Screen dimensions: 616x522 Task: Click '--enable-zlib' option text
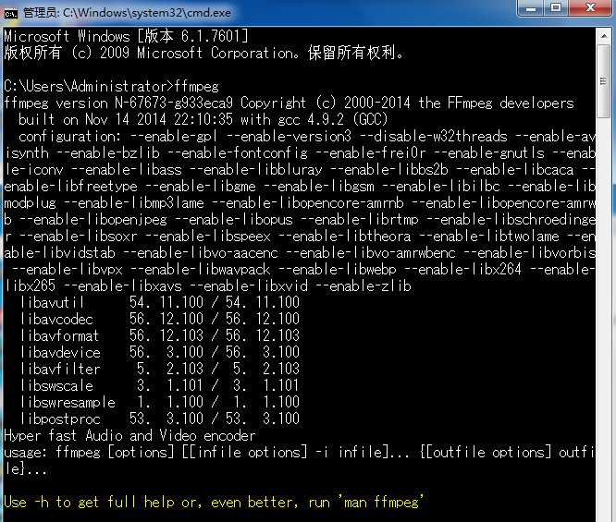point(363,286)
